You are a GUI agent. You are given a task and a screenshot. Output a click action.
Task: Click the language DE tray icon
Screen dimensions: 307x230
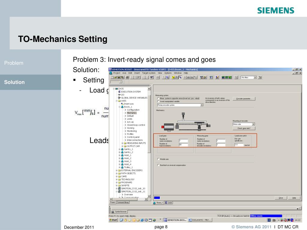pyautogui.click(x=269, y=220)
